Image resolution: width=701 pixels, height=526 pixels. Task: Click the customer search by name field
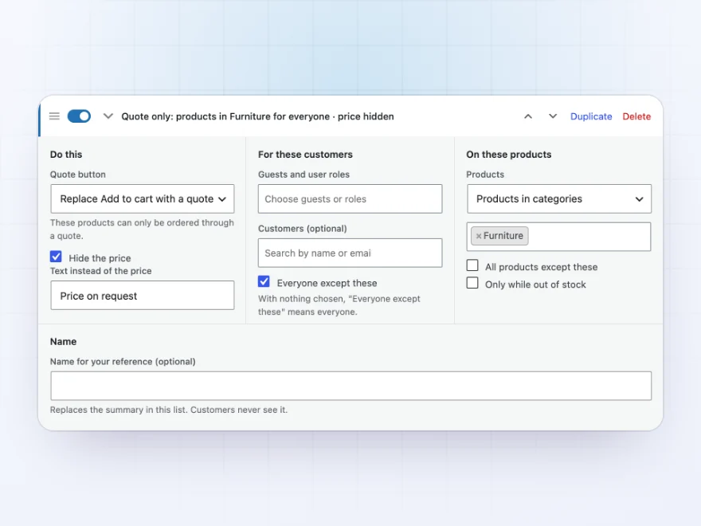click(x=350, y=253)
